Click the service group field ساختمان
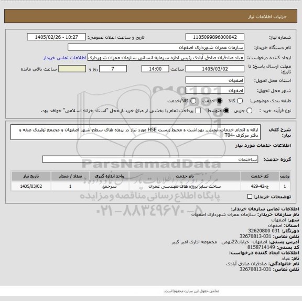The image size is (302, 301). pyautogui.click(x=150, y=159)
